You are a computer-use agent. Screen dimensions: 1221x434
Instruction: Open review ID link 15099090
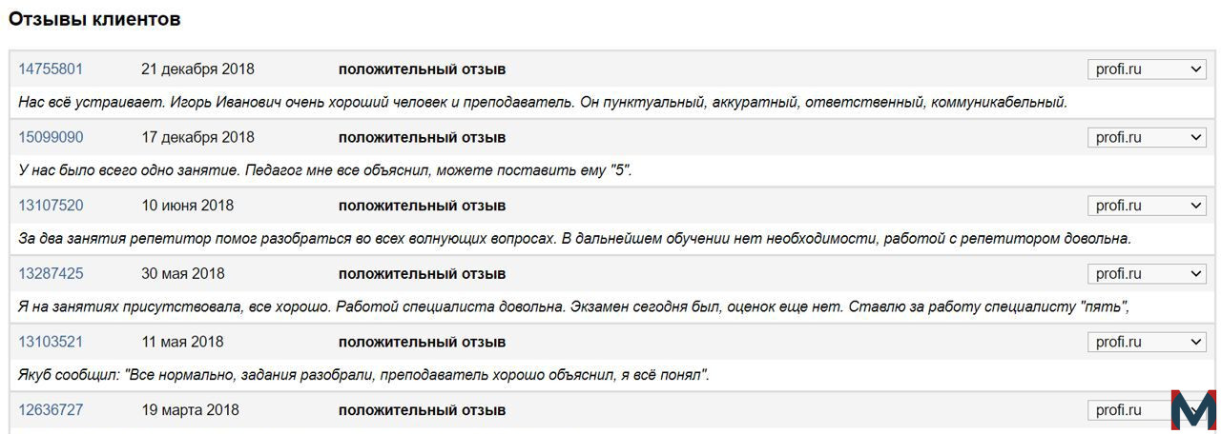click(x=51, y=138)
